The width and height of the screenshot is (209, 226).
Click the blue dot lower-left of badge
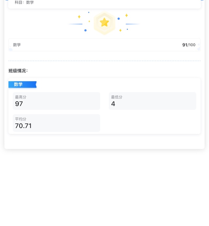pyautogui.click(x=86, y=30)
